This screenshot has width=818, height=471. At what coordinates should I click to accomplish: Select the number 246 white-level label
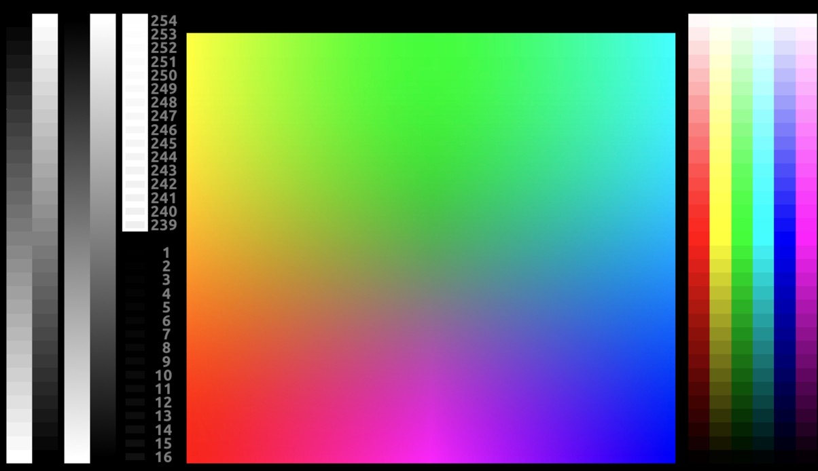[164, 130]
